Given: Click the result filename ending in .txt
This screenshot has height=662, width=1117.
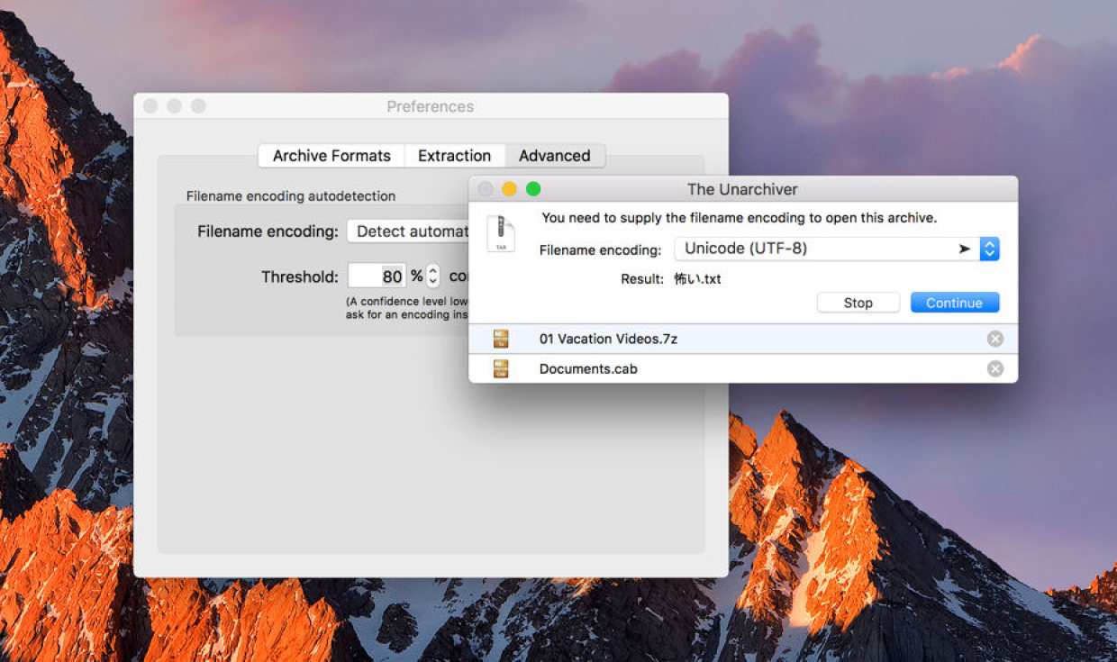Looking at the screenshot, I should [x=698, y=279].
